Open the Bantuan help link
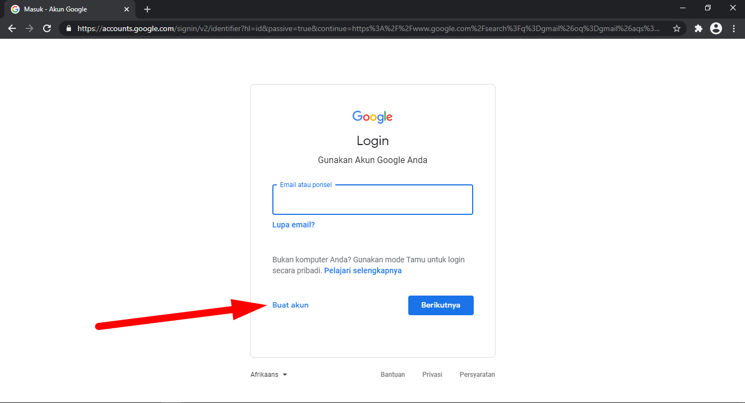 pyautogui.click(x=392, y=374)
